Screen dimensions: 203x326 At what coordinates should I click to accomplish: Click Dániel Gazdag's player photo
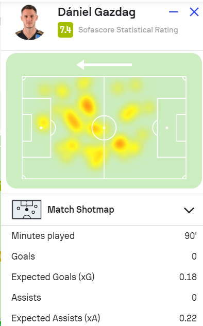pos(29,23)
